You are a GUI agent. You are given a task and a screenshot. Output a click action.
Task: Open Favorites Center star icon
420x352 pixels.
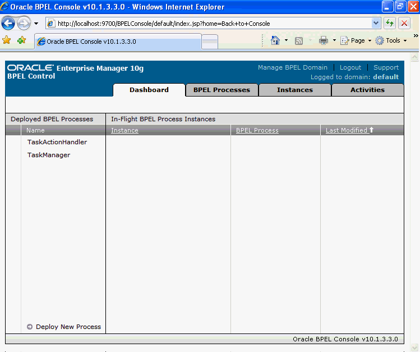coord(6,40)
